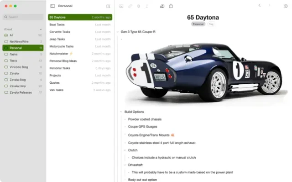The width and height of the screenshot is (292, 182).
Task: Collapse the iCloud section chevron
Action: pyautogui.click(x=41, y=29)
